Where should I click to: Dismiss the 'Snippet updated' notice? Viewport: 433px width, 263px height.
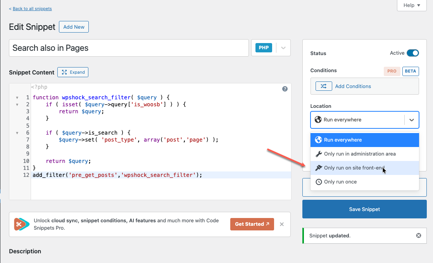pyautogui.click(x=418, y=235)
